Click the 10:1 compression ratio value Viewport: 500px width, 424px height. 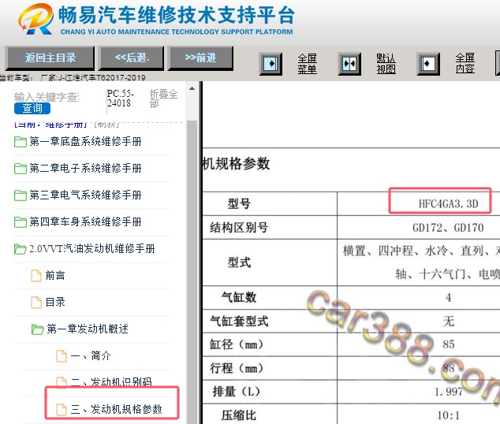tap(448, 415)
